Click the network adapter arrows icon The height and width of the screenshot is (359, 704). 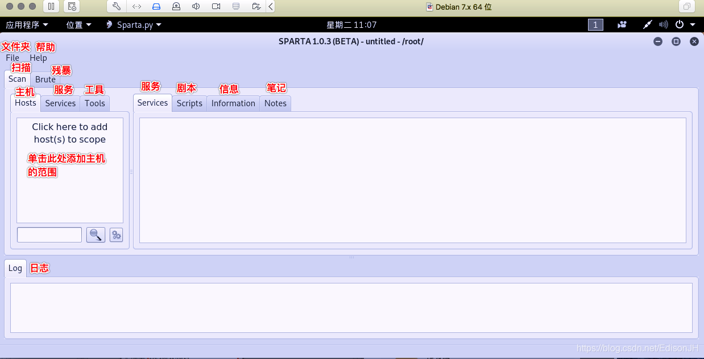tap(137, 7)
